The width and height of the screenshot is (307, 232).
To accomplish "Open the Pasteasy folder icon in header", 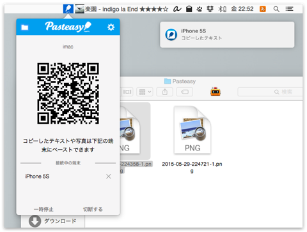I will pyautogui.click(x=25, y=27).
